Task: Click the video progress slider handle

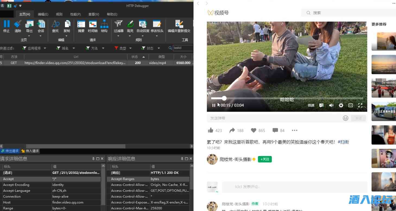Action: (x=224, y=98)
